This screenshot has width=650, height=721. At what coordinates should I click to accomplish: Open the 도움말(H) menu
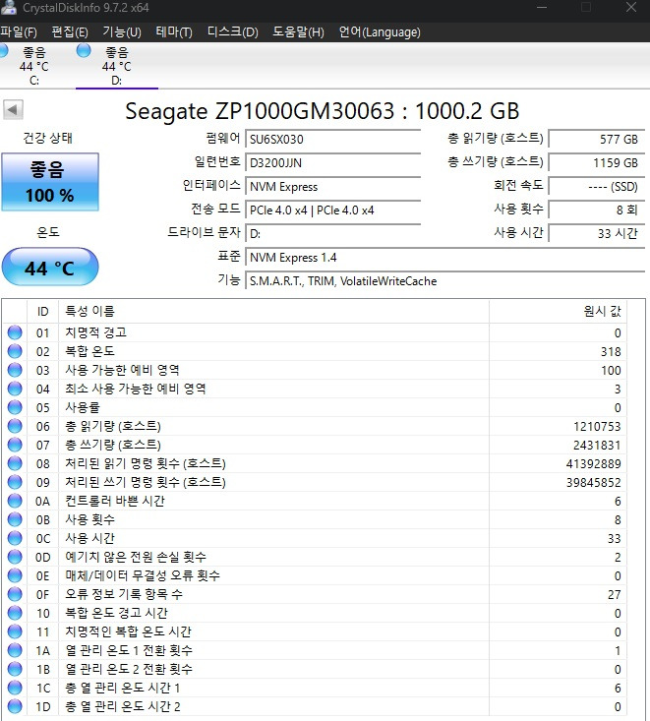[x=298, y=32]
